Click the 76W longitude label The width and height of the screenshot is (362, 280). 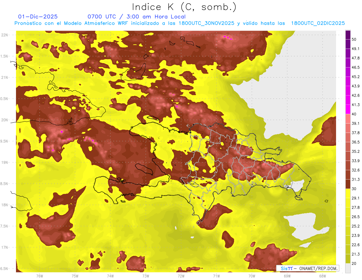click(40, 276)
